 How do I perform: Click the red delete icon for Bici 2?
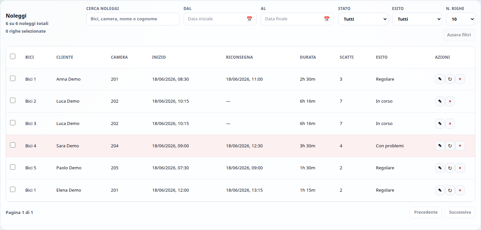tap(450, 101)
